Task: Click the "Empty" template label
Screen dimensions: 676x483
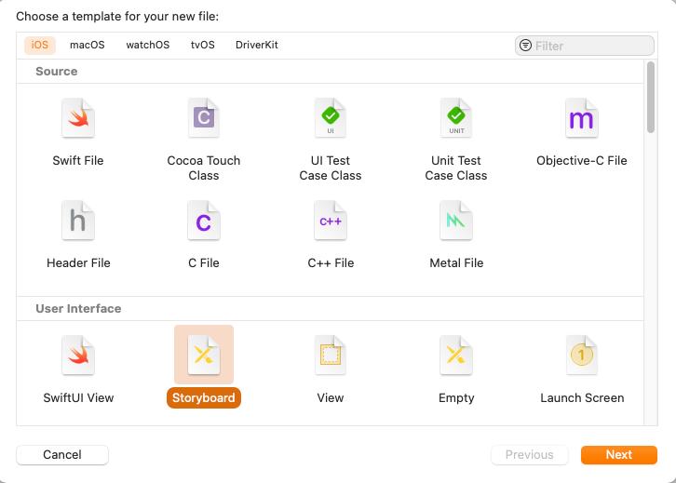Action: [x=456, y=397]
